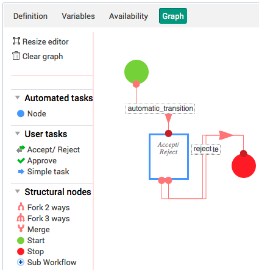259x270 pixels.
Task: Select the Merge icon
Action: [x=21, y=229]
